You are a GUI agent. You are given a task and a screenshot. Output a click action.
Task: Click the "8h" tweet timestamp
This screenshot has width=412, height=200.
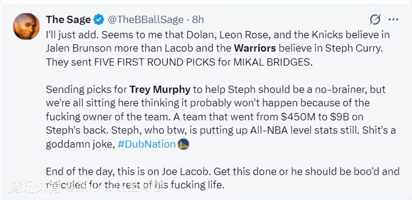198,19
